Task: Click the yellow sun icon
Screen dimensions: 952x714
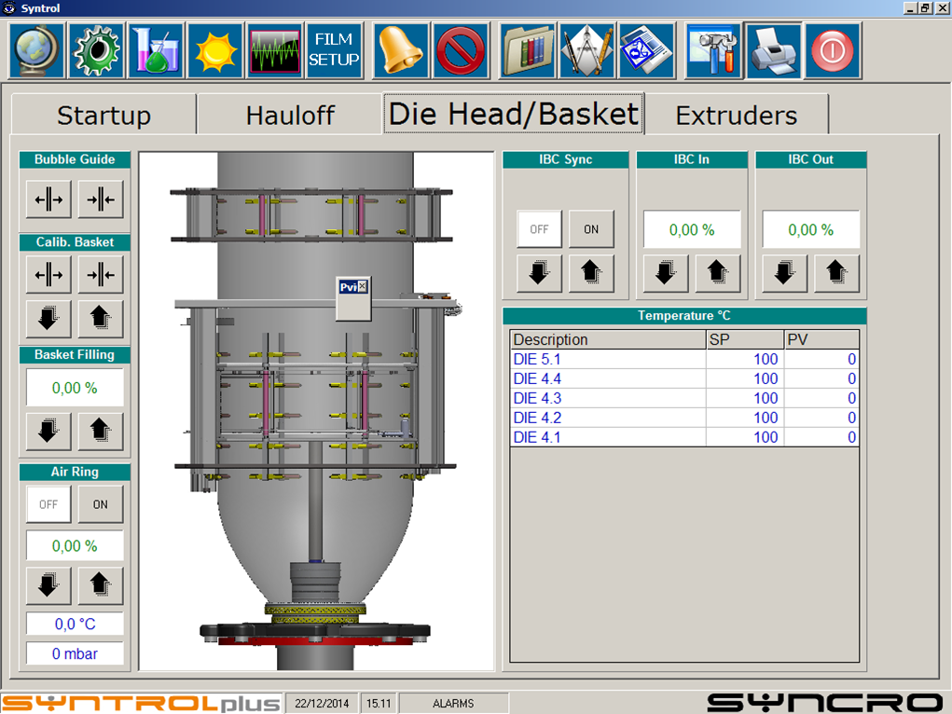Action: click(x=215, y=50)
